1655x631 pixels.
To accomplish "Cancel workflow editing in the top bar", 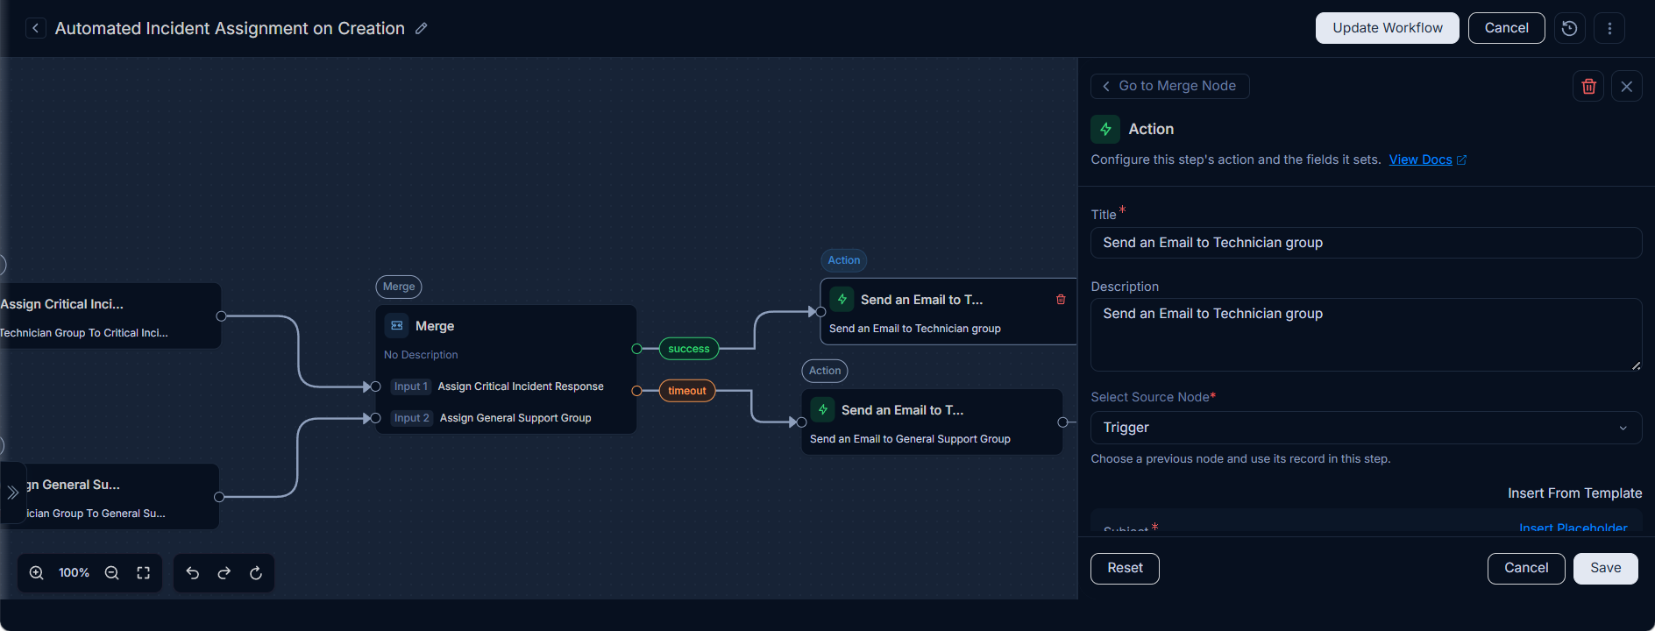I will point(1506,28).
